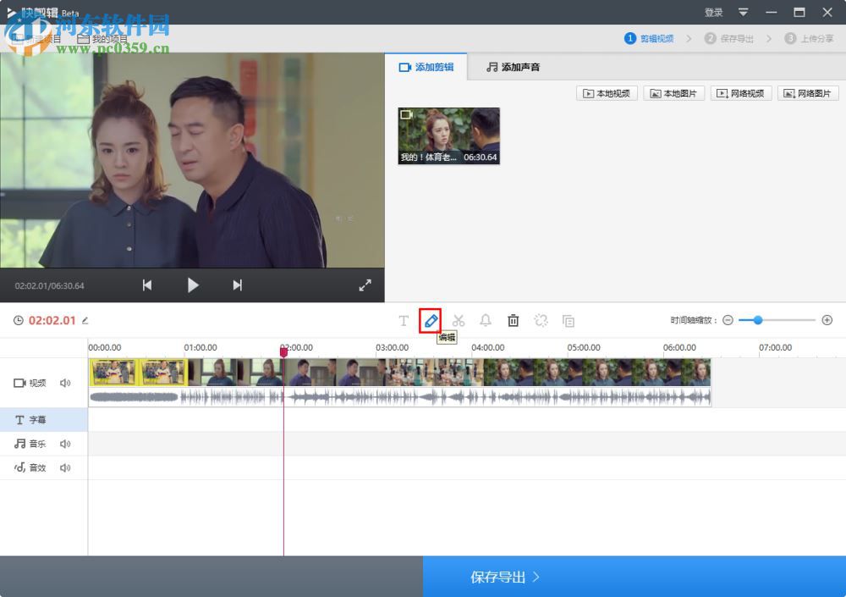Click the timeline zoom slider handle
The height and width of the screenshot is (597, 846).
(758, 320)
